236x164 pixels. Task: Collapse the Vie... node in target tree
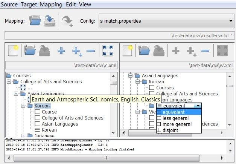(137, 112)
